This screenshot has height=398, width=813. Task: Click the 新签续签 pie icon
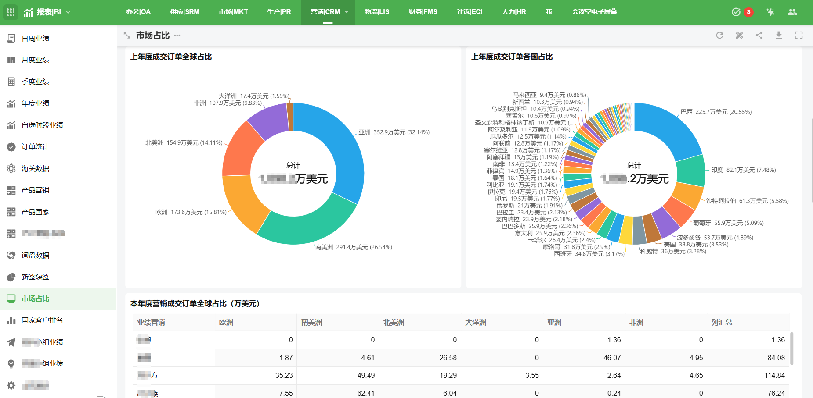tap(11, 277)
